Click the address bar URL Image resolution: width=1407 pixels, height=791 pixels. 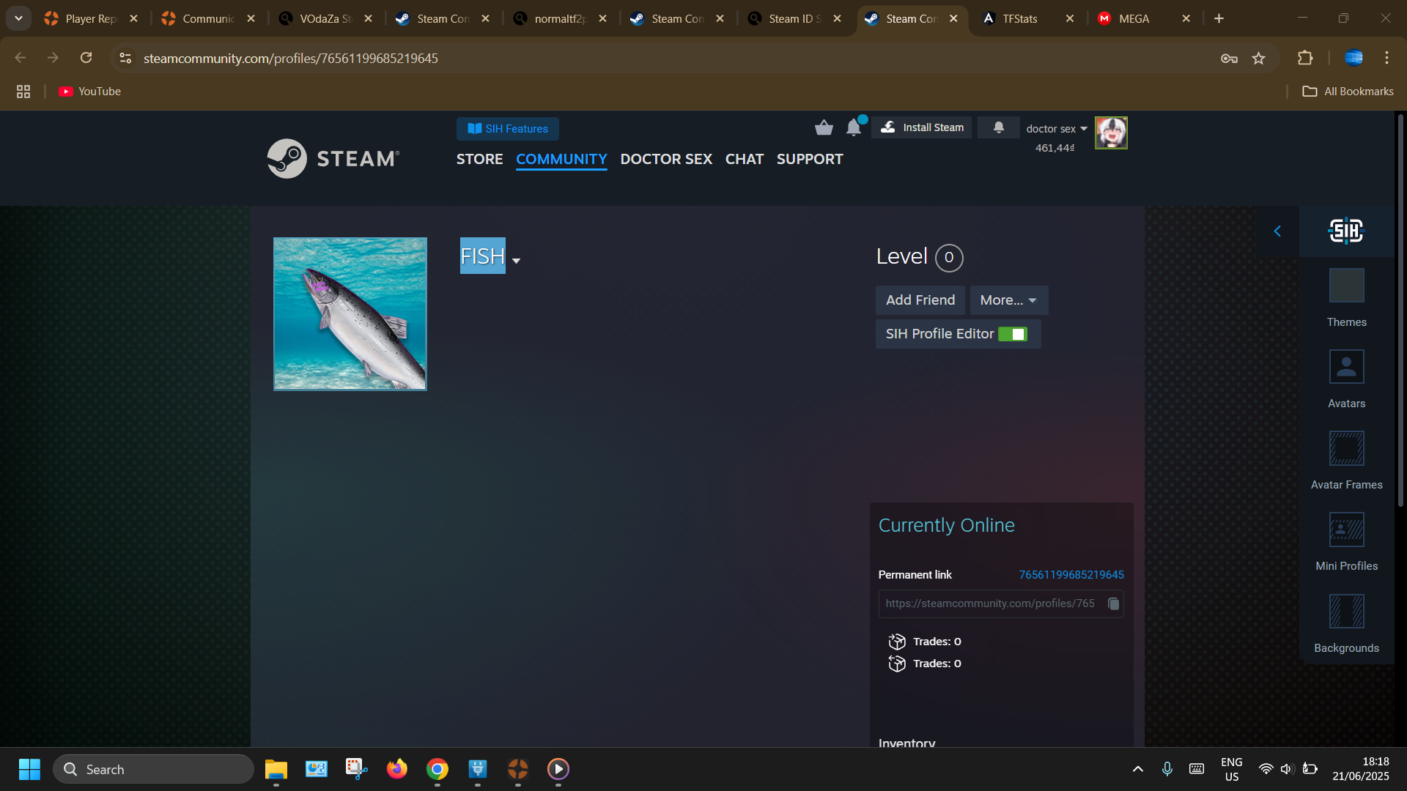[x=291, y=58]
